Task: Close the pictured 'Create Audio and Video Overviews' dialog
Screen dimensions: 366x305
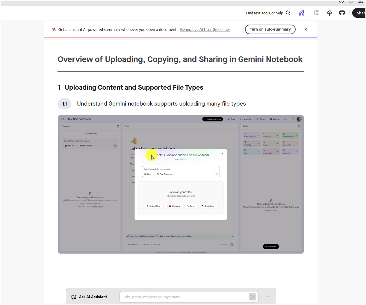Action: coord(222,154)
